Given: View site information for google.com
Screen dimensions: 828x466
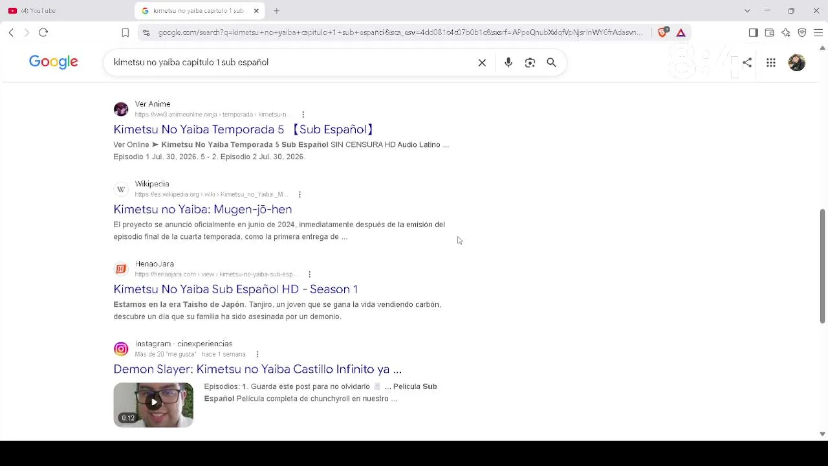Looking at the screenshot, I should pyautogui.click(x=147, y=32).
